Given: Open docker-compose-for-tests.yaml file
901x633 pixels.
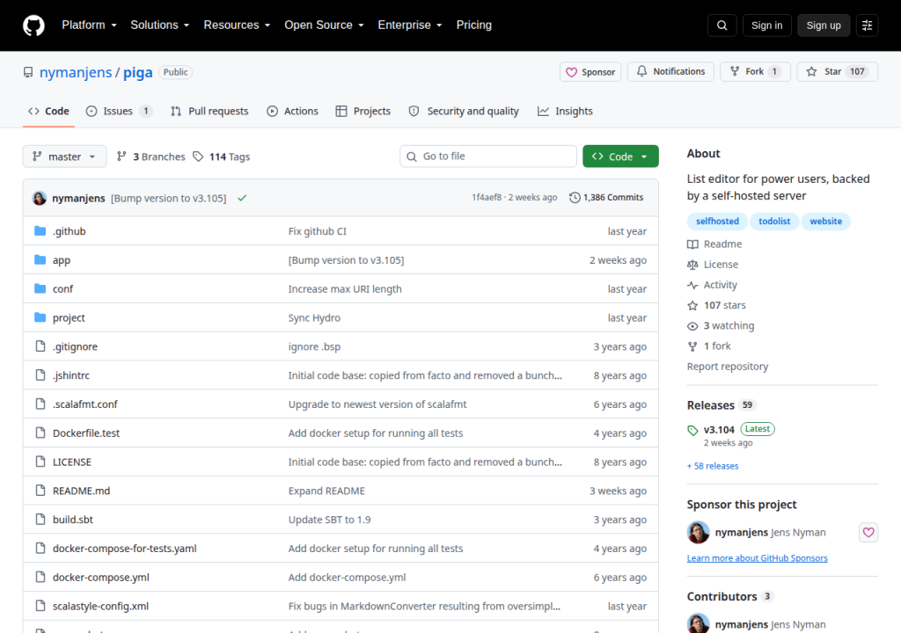Looking at the screenshot, I should [x=124, y=549].
